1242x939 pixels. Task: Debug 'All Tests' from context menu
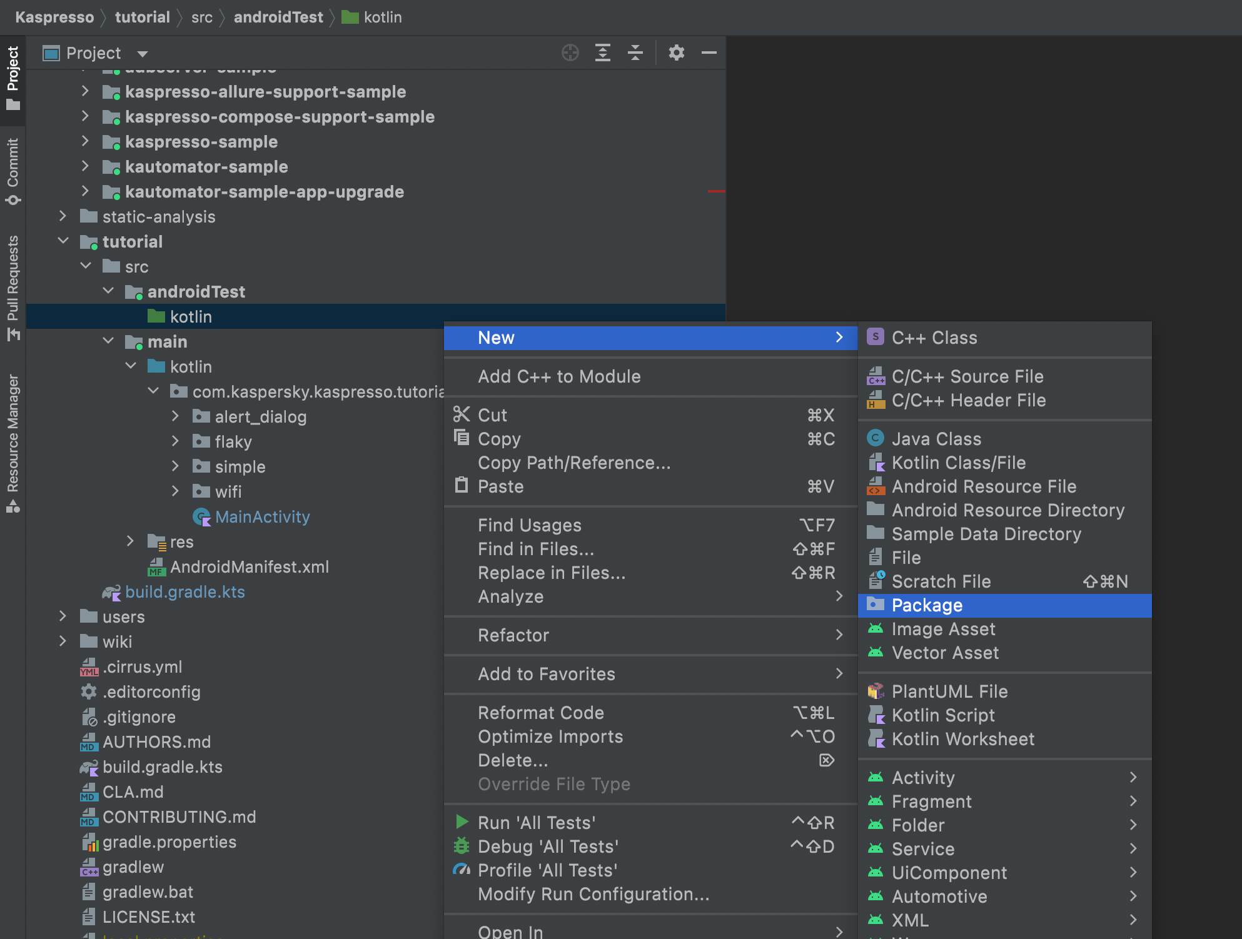pos(650,846)
